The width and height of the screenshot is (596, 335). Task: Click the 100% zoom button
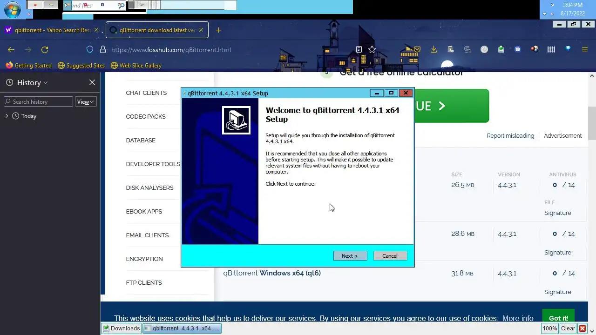549,328
